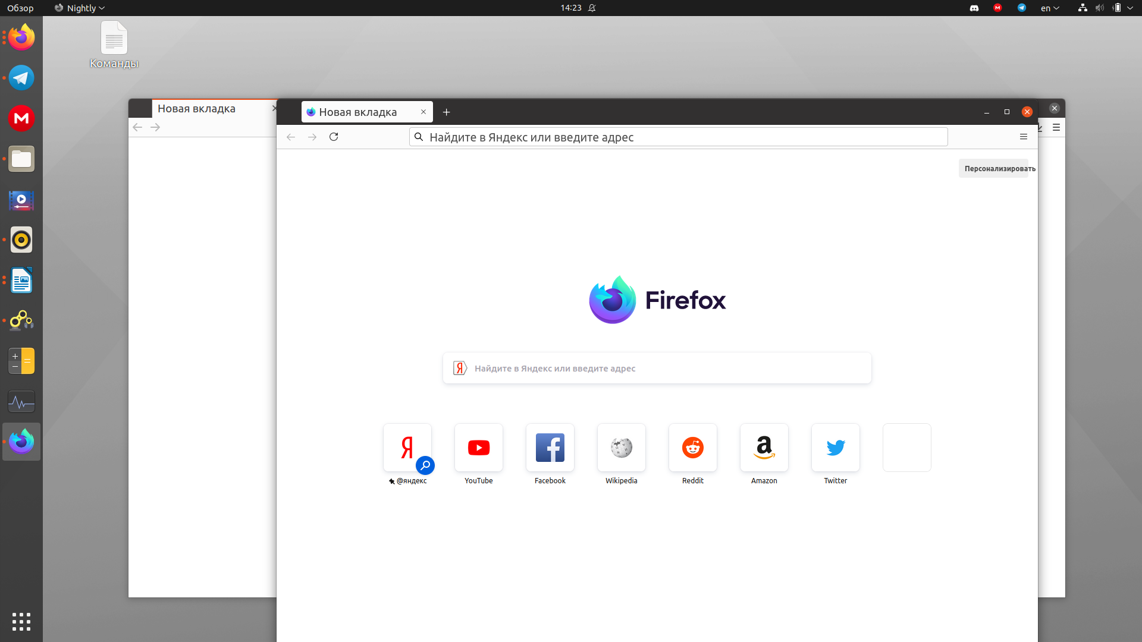The height and width of the screenshot is (642, 1142).
Task: Go back in the background Firefox window
Action: point(137,127)
